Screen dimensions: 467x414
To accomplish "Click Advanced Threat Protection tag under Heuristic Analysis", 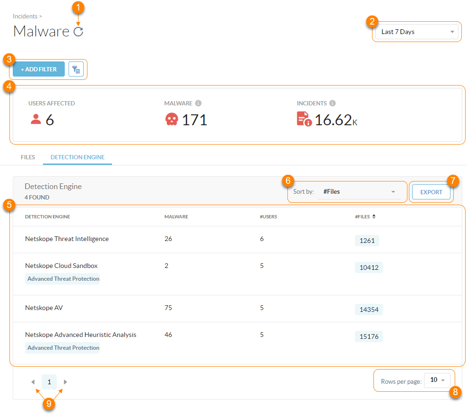I will click(x=63, y=348).
